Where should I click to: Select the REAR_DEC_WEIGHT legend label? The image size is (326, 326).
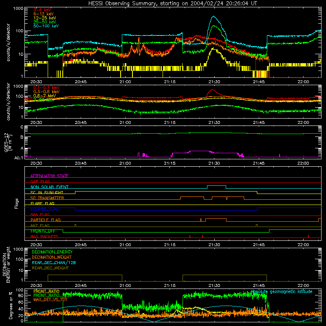[50, 268]
